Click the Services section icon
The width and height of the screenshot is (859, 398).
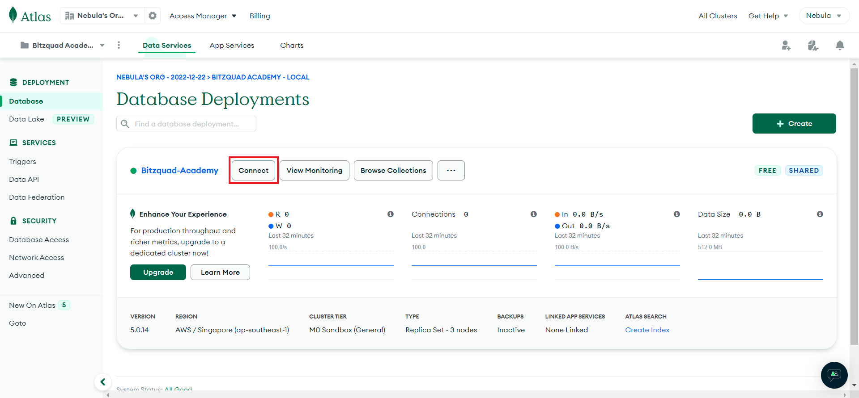pos(13,142)
